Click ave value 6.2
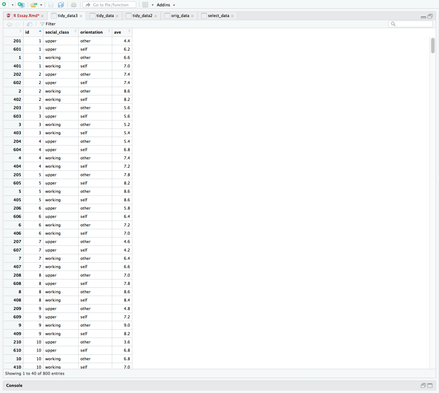The width and height of the screenshot is (439, 393). (127, 49)
